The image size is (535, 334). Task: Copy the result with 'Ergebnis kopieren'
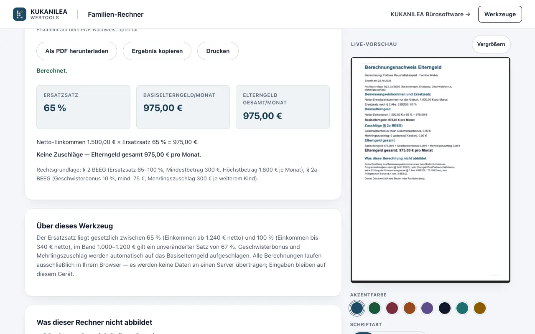click(157, 51)
